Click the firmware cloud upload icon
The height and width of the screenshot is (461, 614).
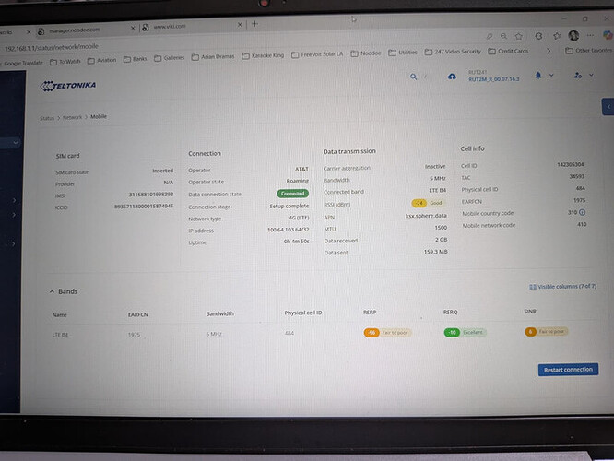click(452, 77)
